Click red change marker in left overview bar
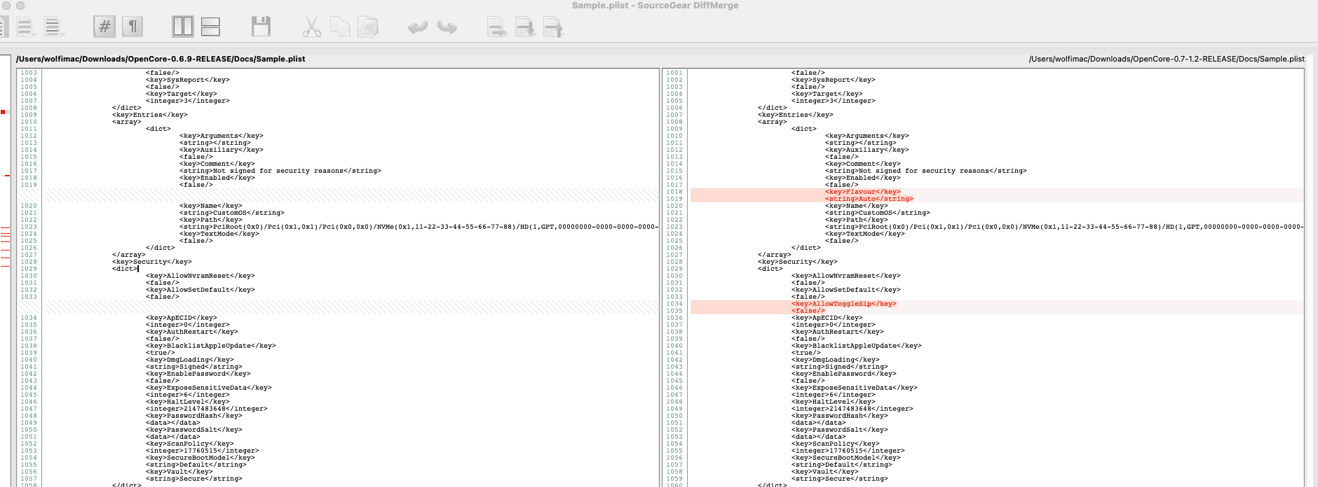 3,112
